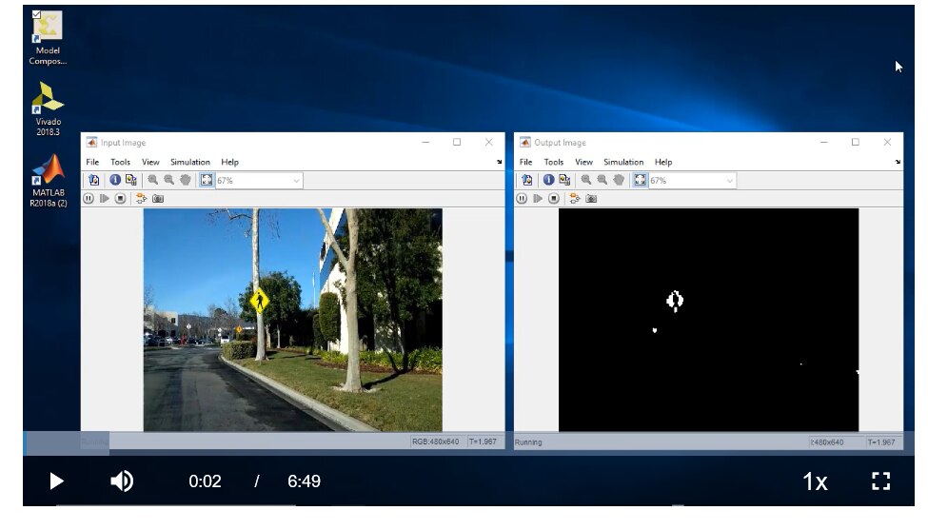Screen dimensions: 928x530
Task: Click the black mask image in Output Image window
Action: pos(708,320)
